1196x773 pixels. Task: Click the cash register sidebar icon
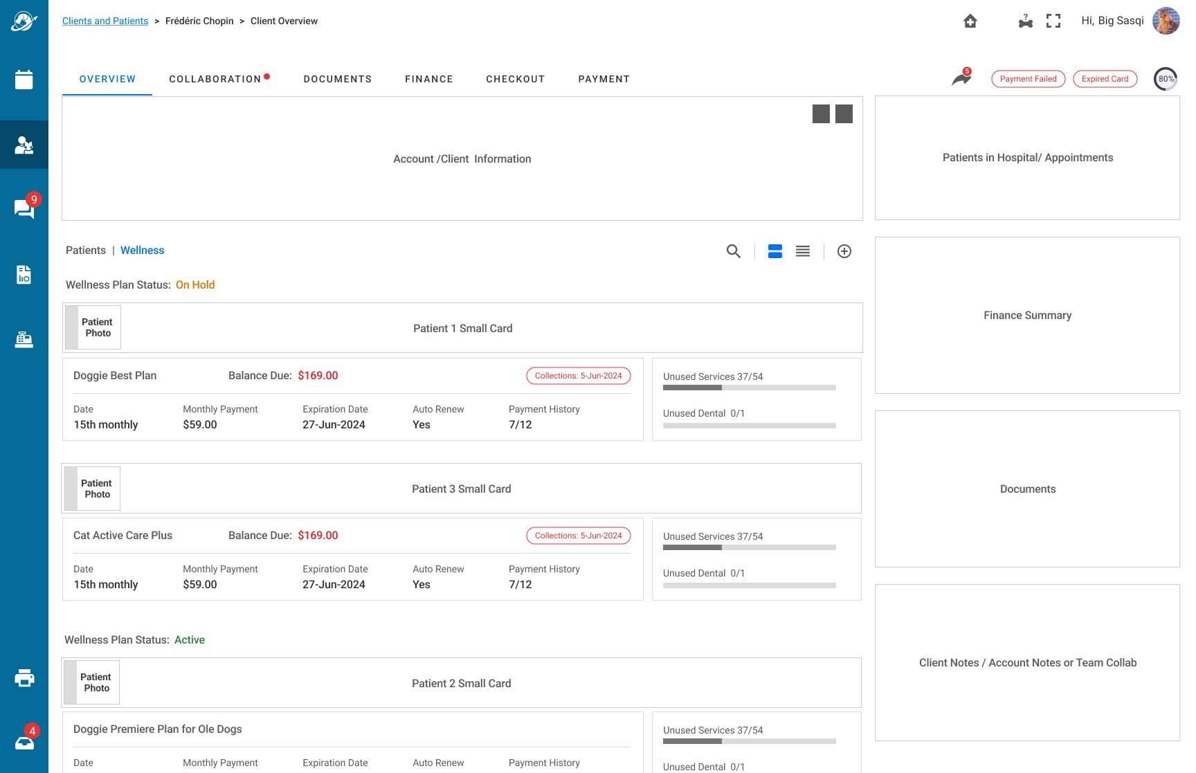(x=24, y=339)
